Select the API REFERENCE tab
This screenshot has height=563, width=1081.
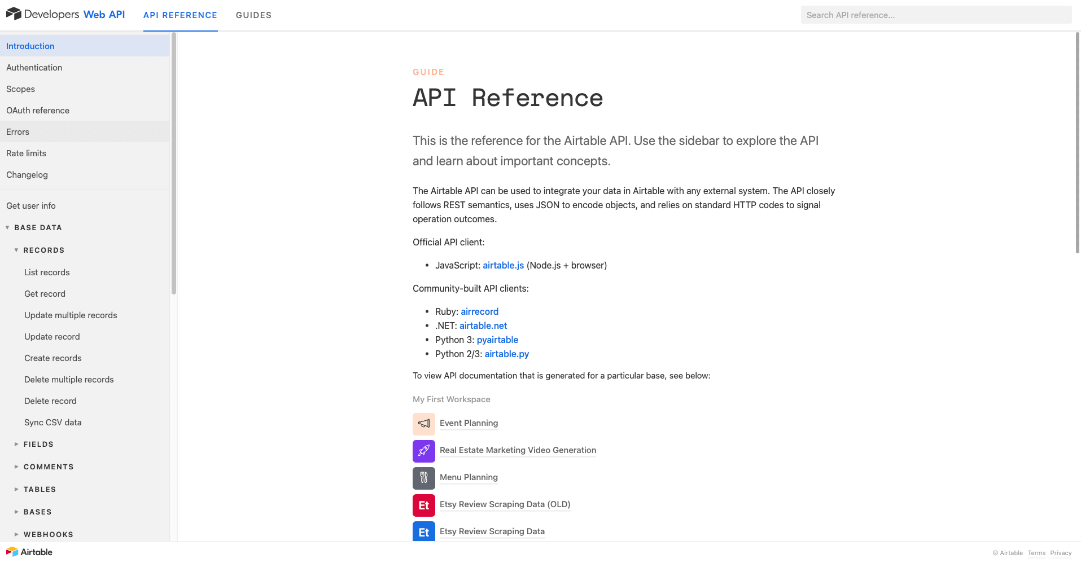coord(180,15)
